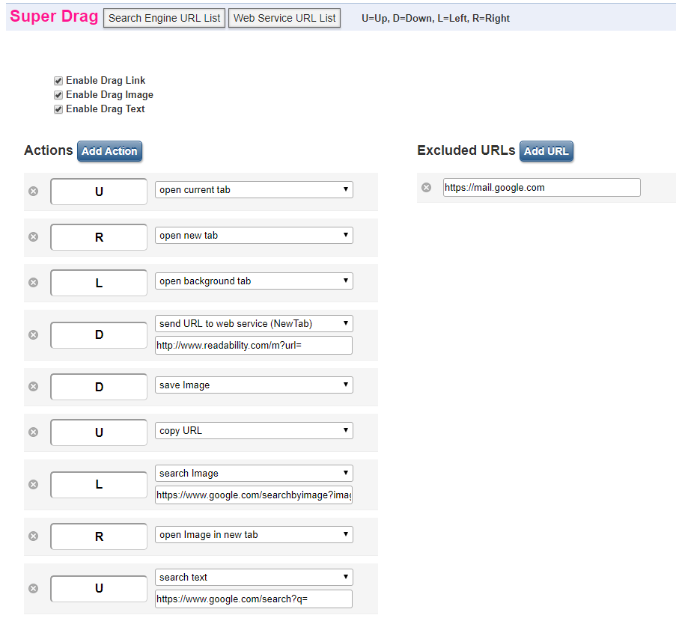Delete the 'search Image' action row
The height and width of the screenshot is (621, 676).
[x=33, y=485]
